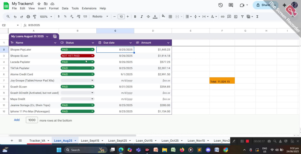This screenshot has height=154, width=301.
Task: Click rows count input showing 1000
Action: 32,120
